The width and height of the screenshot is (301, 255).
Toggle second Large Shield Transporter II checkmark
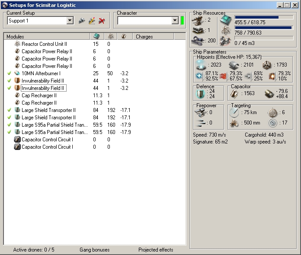pyautogui.click(x=9, y=117)
